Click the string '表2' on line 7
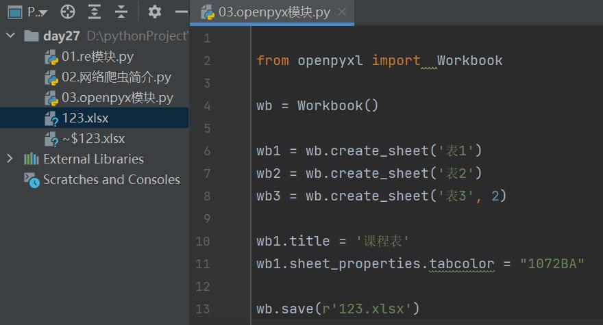Viewport: 603px width, 325px height. (456, 173)
